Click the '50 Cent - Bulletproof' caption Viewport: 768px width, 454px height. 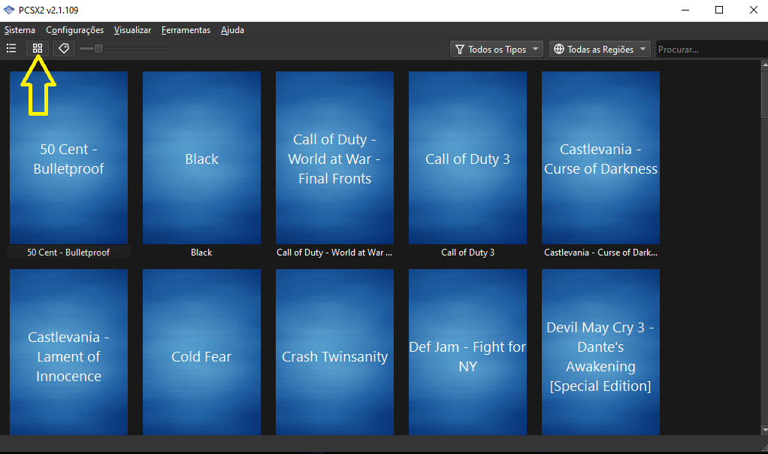tap(68, 253)
